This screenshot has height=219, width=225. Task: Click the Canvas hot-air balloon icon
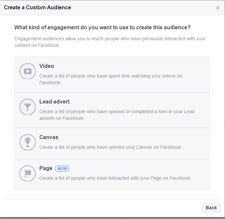coord(28,142)
